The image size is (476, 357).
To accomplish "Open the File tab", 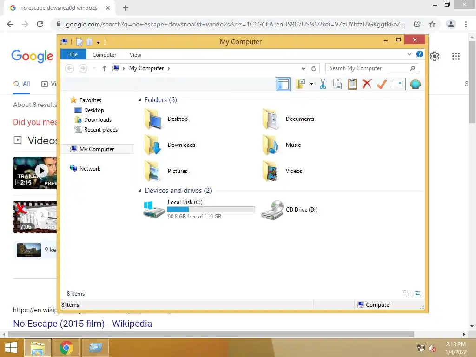I will (73, 54).
